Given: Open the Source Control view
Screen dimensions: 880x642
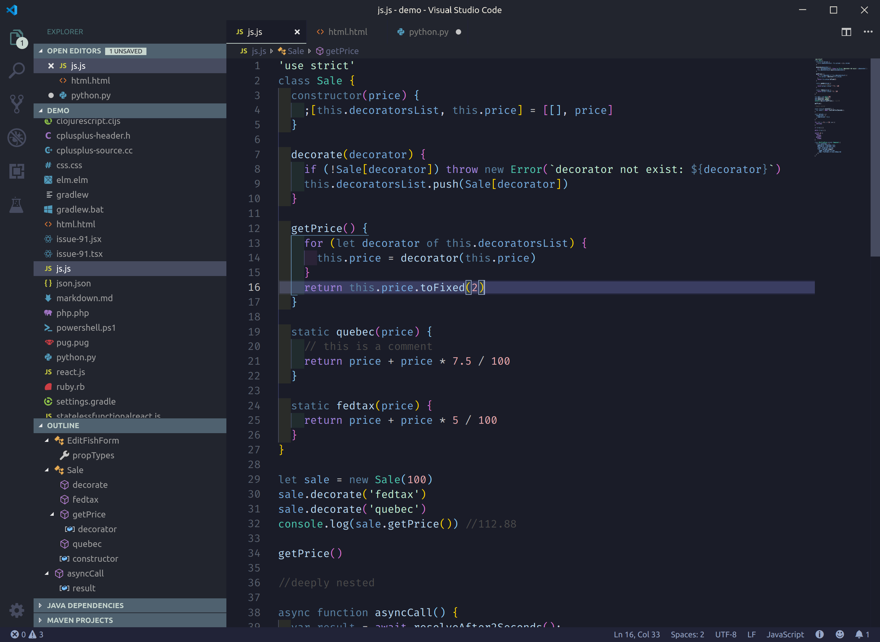Looking at the screenshot, I should pos(16,103).
